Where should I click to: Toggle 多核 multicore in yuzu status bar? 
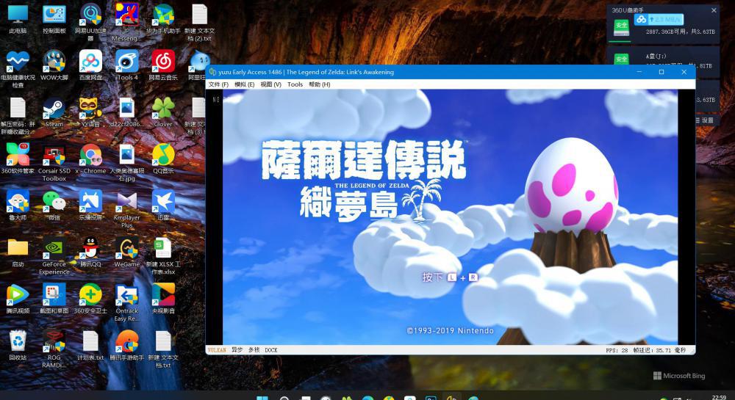tap(254, 350)
